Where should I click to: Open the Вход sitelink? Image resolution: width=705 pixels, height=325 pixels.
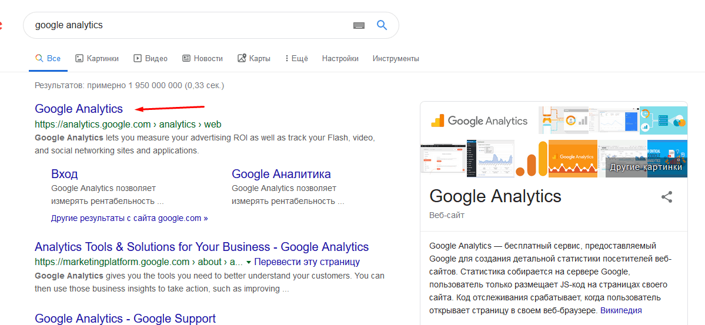pyautogui.click(x=64, y=174)
